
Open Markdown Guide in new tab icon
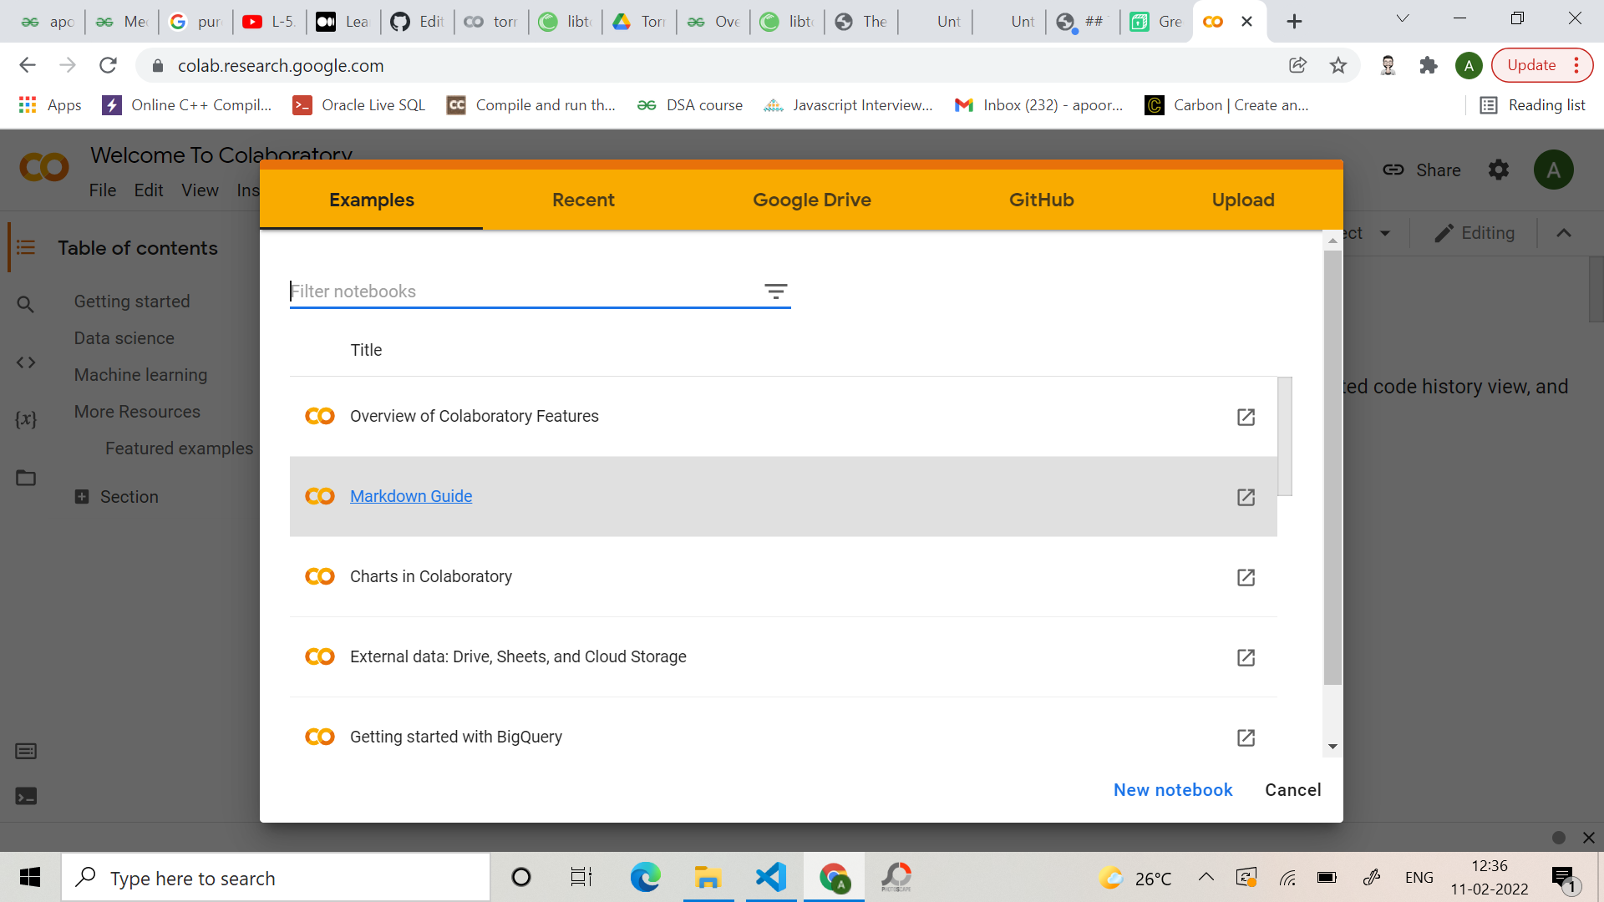click(1246, 497)
